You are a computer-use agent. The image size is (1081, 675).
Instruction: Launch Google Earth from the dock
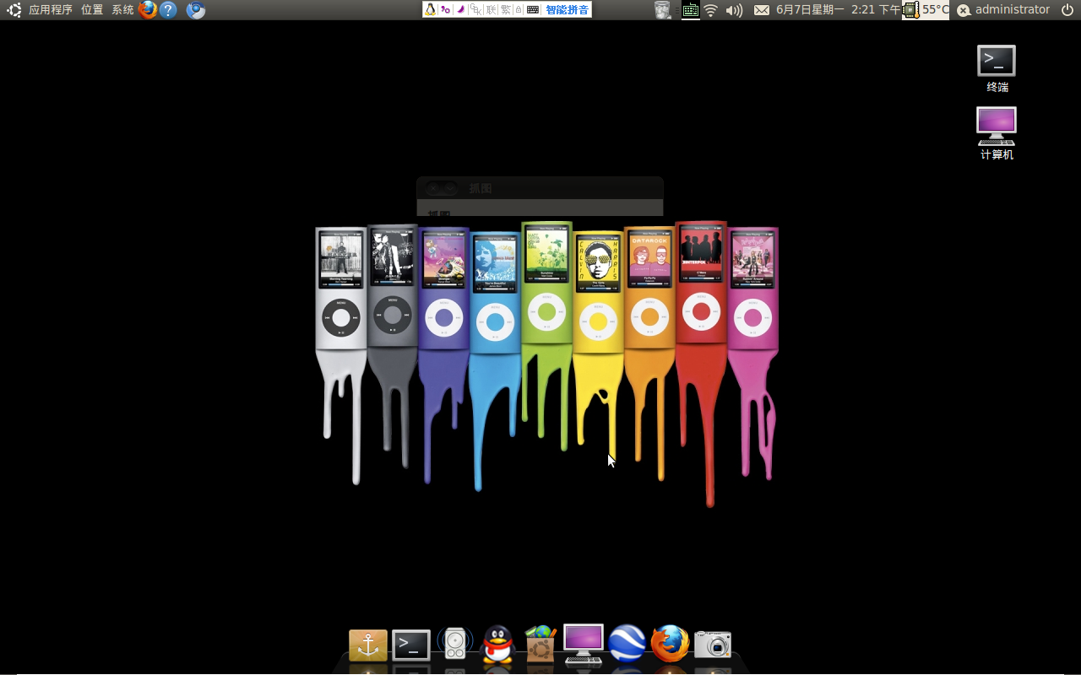coord(627,644)
